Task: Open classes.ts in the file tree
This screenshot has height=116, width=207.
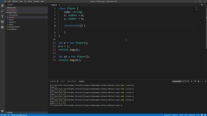Action: 12,17
